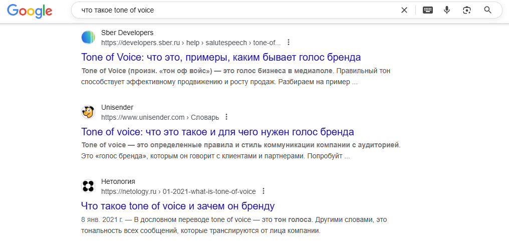Clear the search query with X icon
509x243 pixels.
[x=404, y=10]
